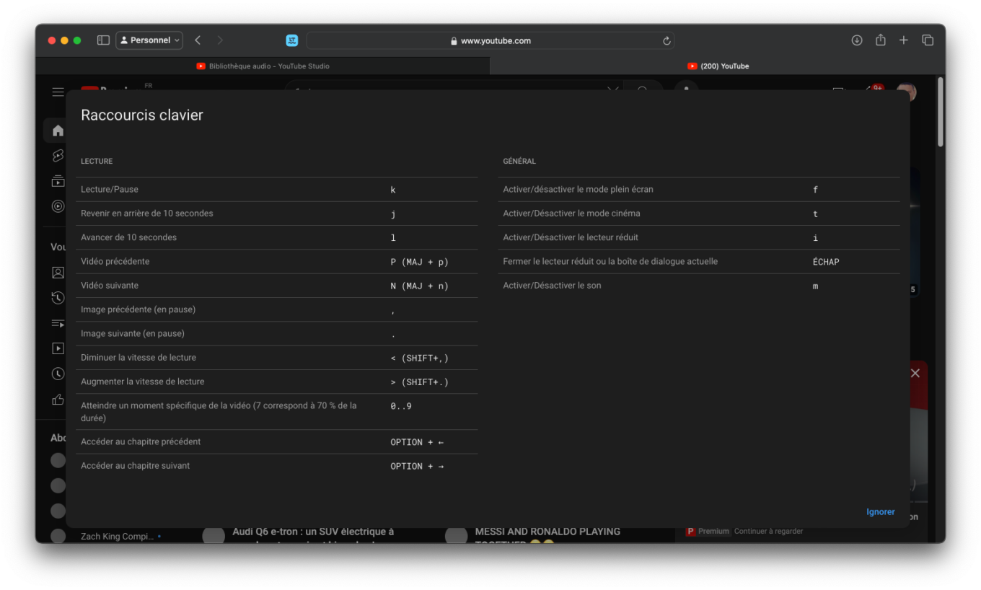Click the Vidéo précédente row
981x590 pixels.
[x=277, y=262]
